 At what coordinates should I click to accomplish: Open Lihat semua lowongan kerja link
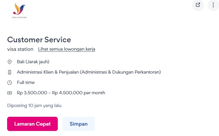tap(67, 49)
